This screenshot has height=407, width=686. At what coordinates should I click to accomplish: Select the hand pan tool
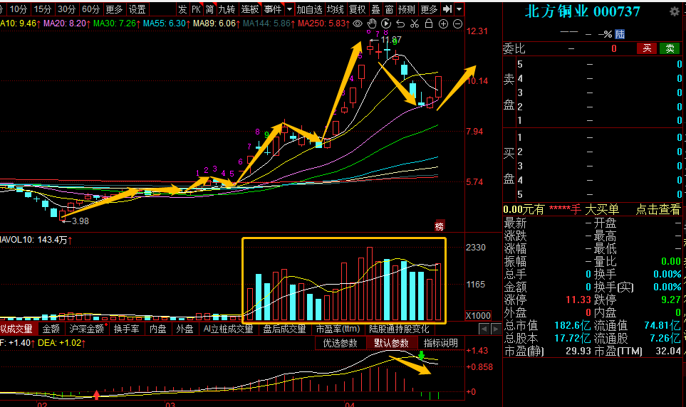pyautogui.click(x=372, y=23)
